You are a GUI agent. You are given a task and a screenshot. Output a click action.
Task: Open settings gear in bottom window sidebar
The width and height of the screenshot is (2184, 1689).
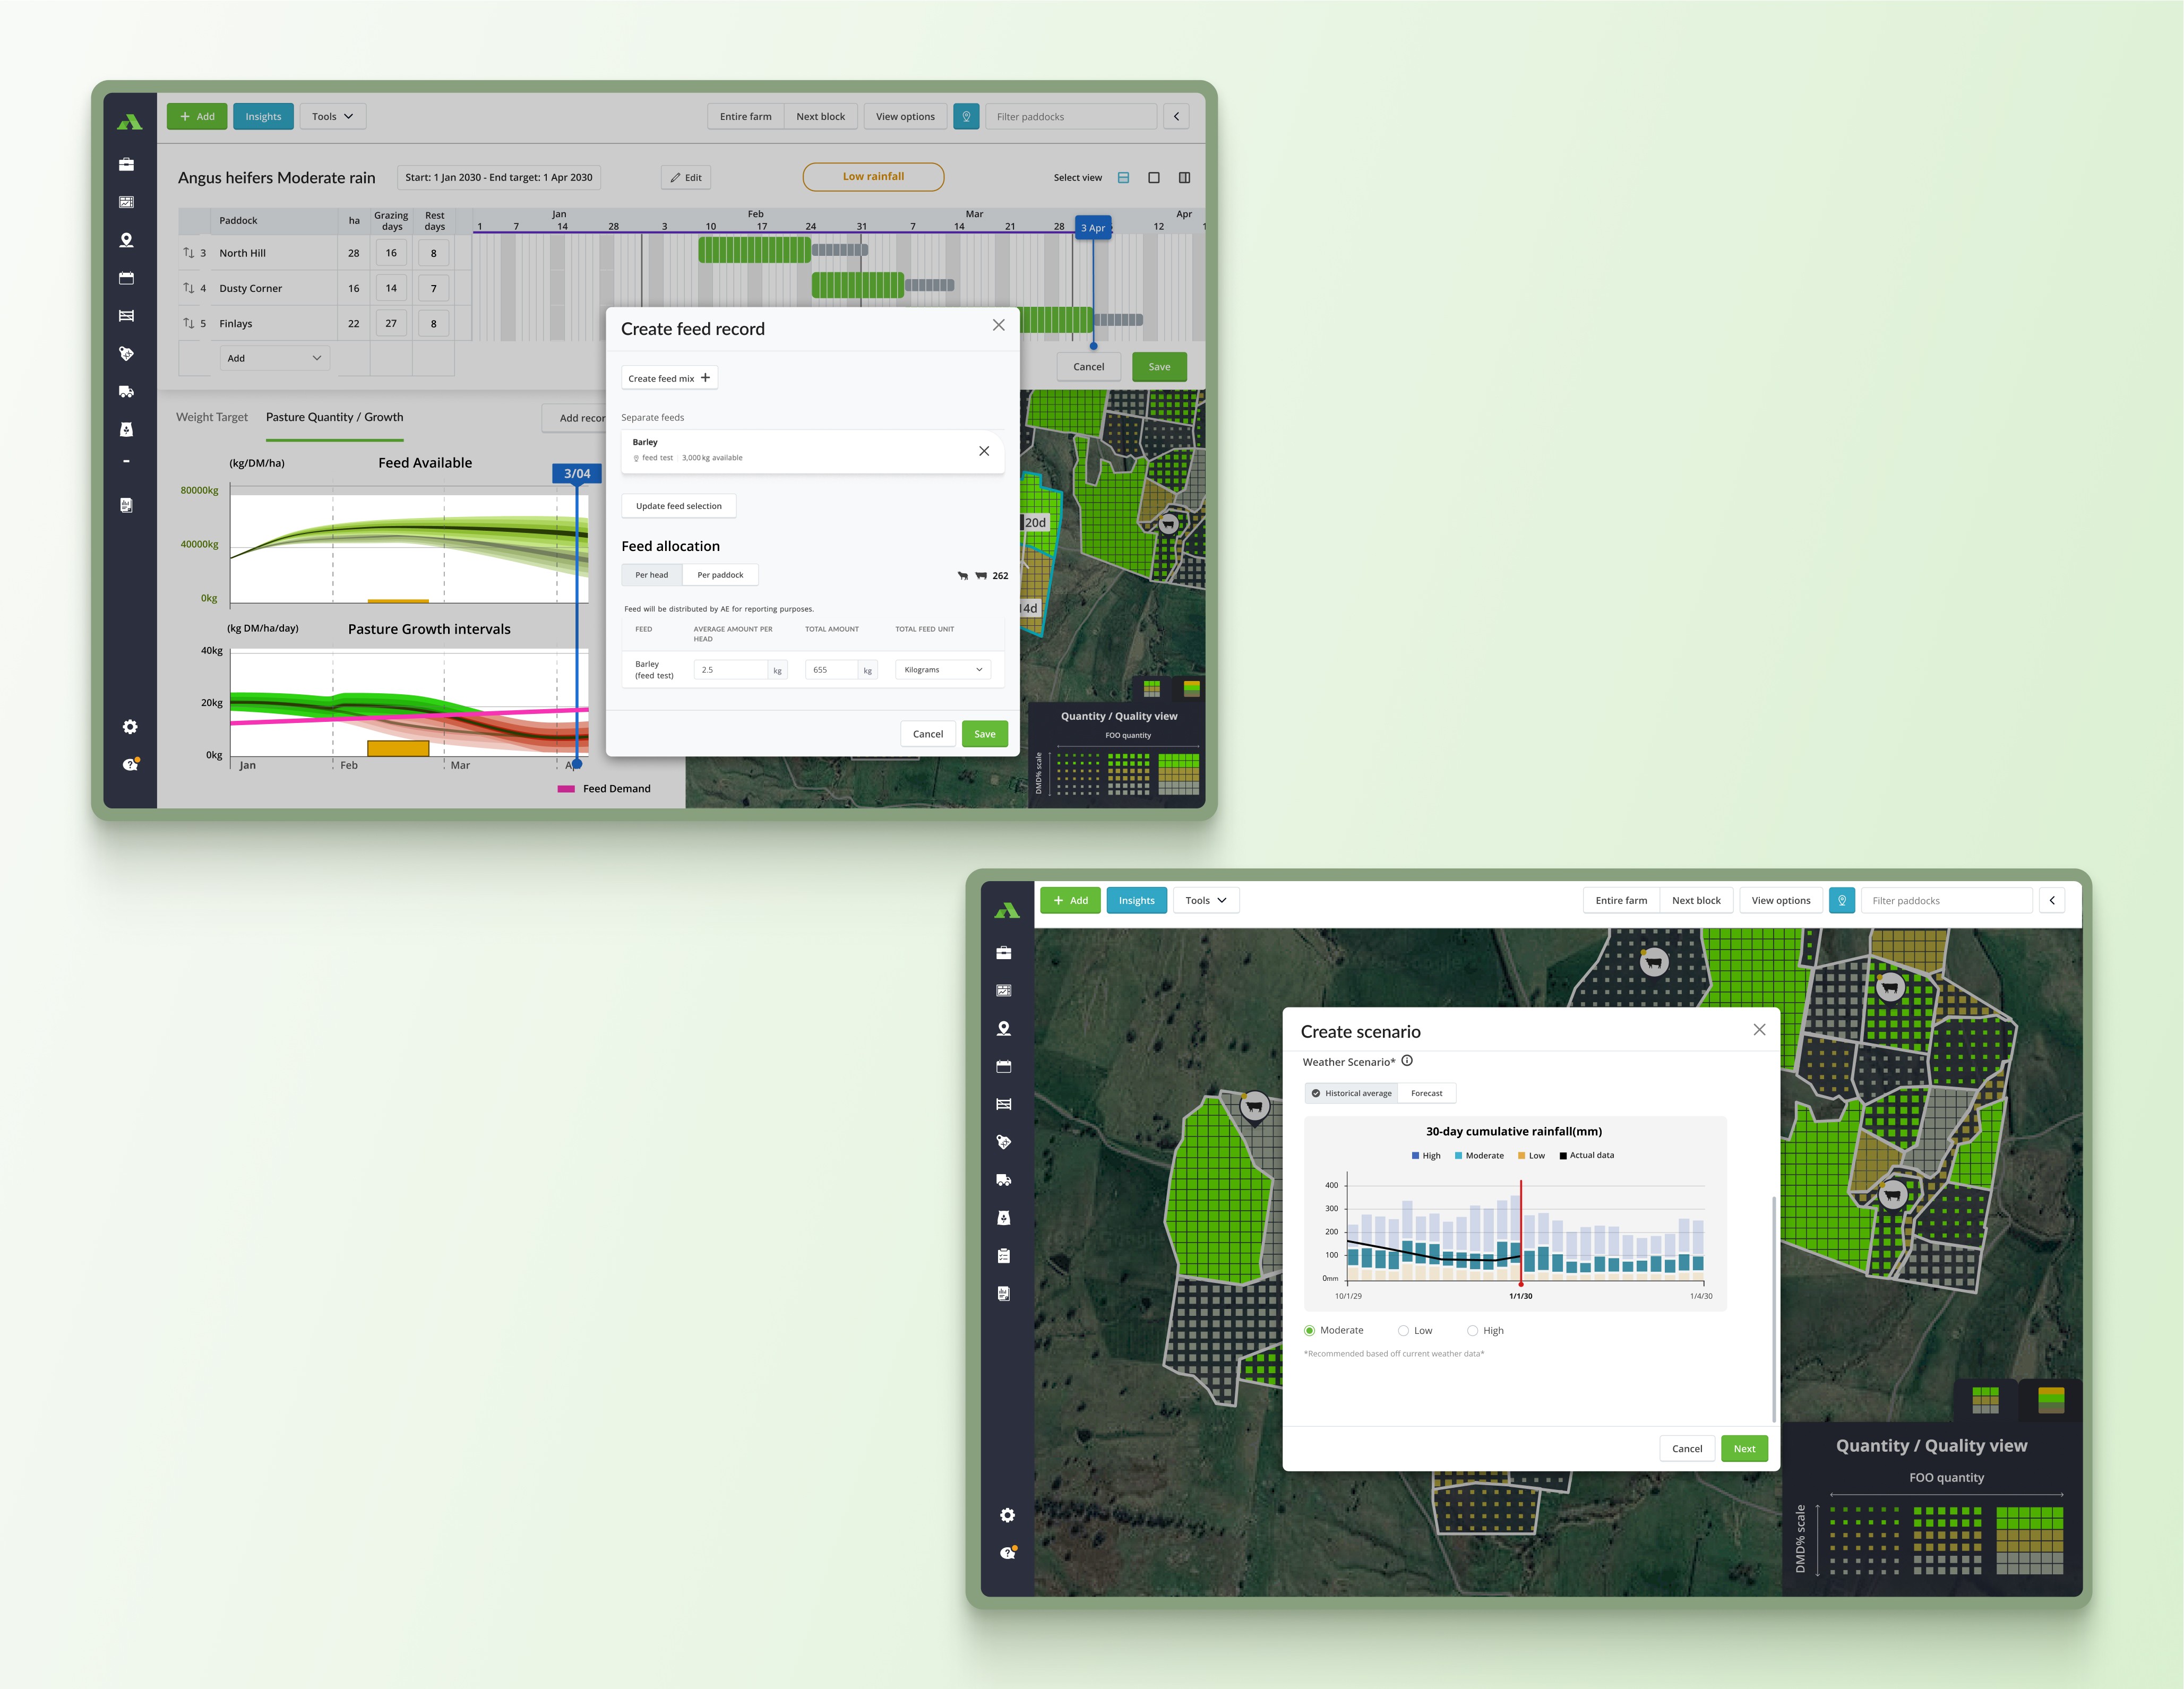point(1007,1515)
